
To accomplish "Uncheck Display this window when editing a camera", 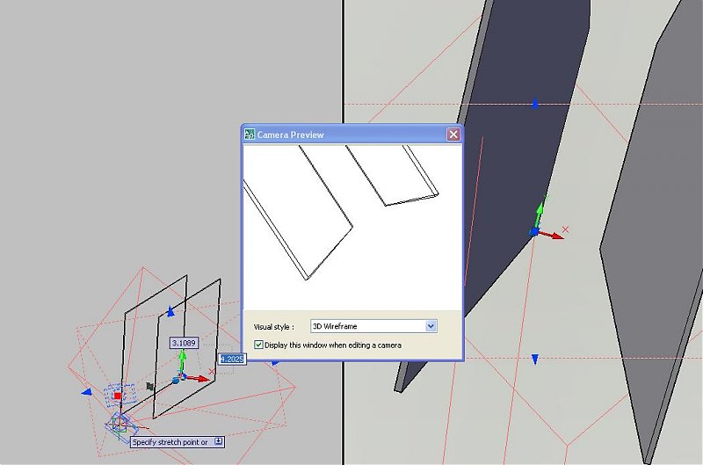I will tap(258, 345).
